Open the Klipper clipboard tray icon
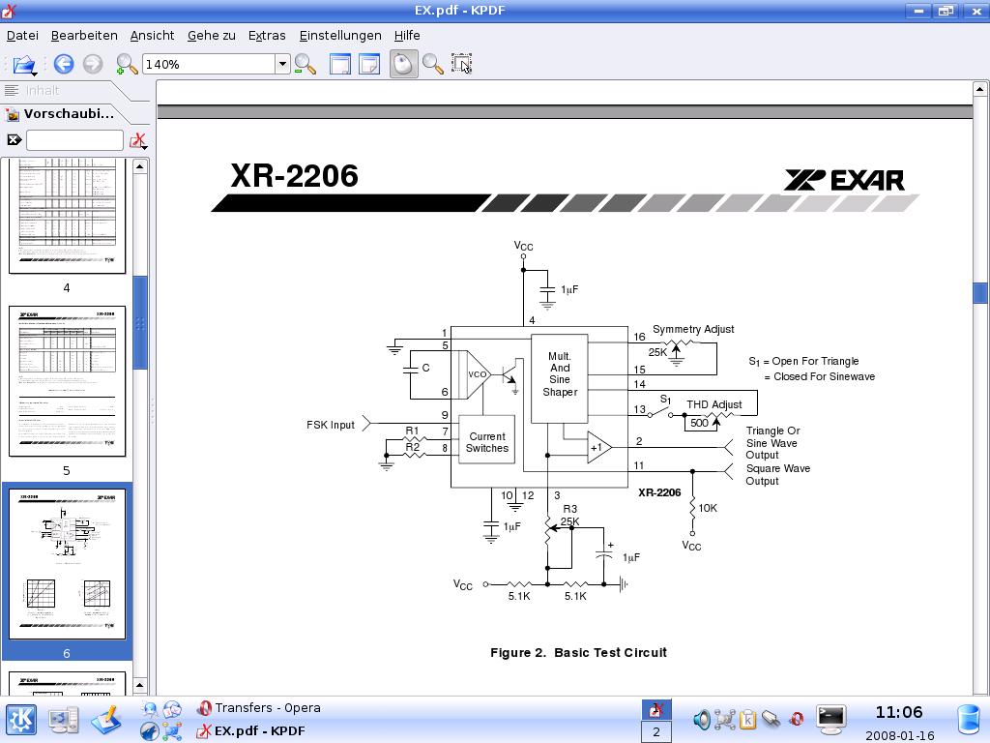Screen dimensions: 990x743 (x=748, y=719)
